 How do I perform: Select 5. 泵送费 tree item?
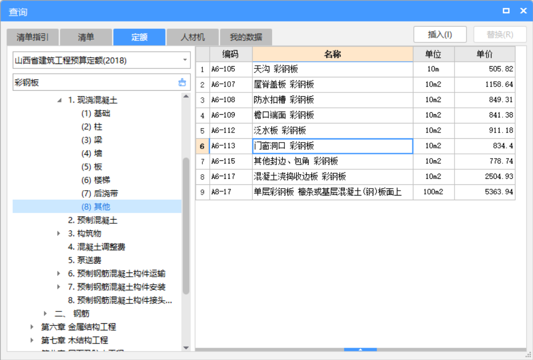tap(85, 260)
